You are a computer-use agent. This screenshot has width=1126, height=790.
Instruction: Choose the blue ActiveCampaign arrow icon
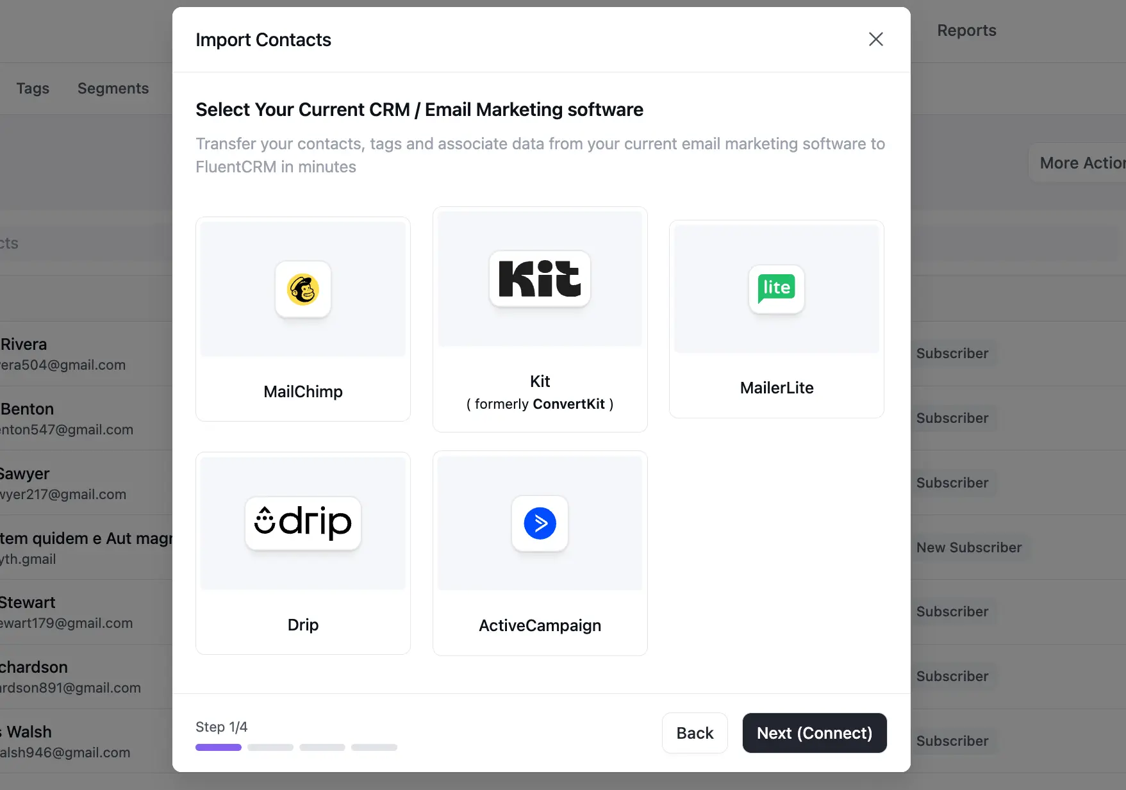(x=540, y=523)
